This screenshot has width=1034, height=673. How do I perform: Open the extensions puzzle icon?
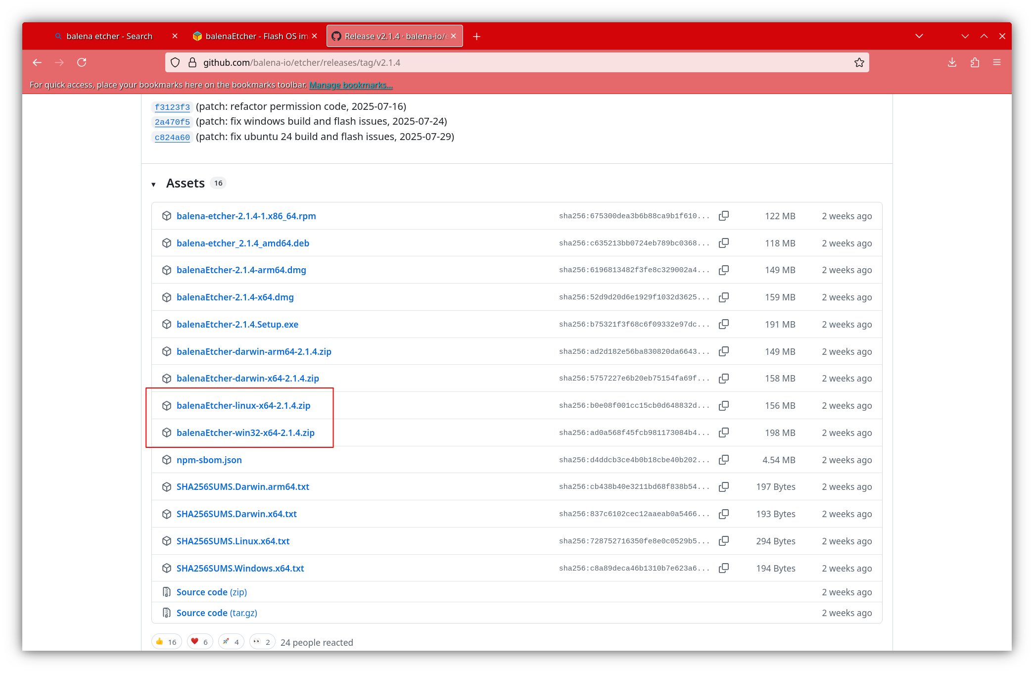(x=975, y=62)
